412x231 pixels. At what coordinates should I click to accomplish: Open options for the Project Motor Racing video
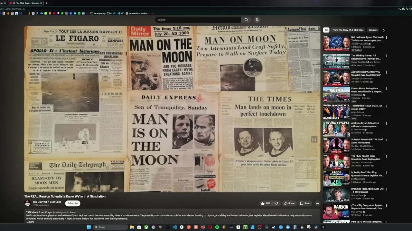click(x=386, y=89)
